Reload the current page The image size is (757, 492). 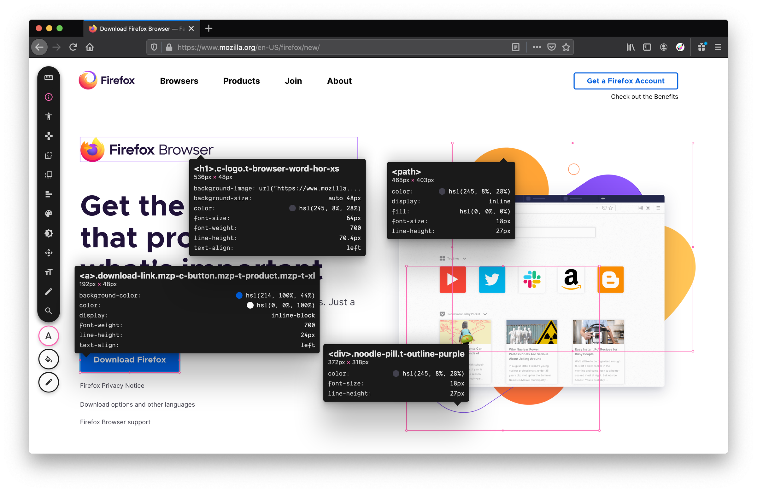pos(73,47)
